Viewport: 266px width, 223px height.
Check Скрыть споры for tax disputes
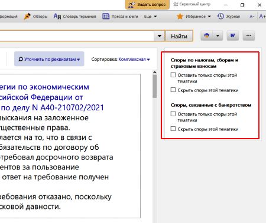[x=173, y=90]
